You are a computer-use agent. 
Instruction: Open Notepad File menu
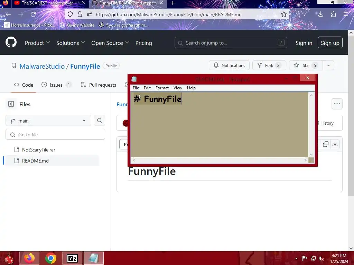(x=136, y=88)
